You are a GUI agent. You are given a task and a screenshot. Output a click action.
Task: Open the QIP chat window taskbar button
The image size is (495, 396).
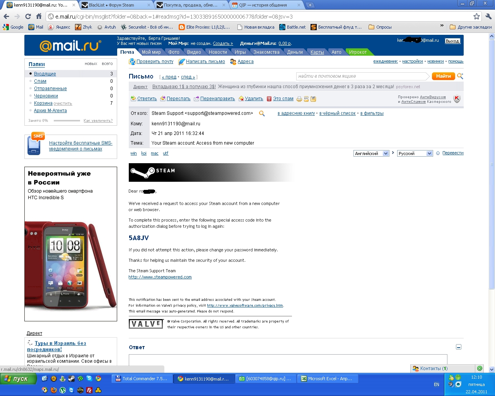pyautogui.click(x=266, y=379)
